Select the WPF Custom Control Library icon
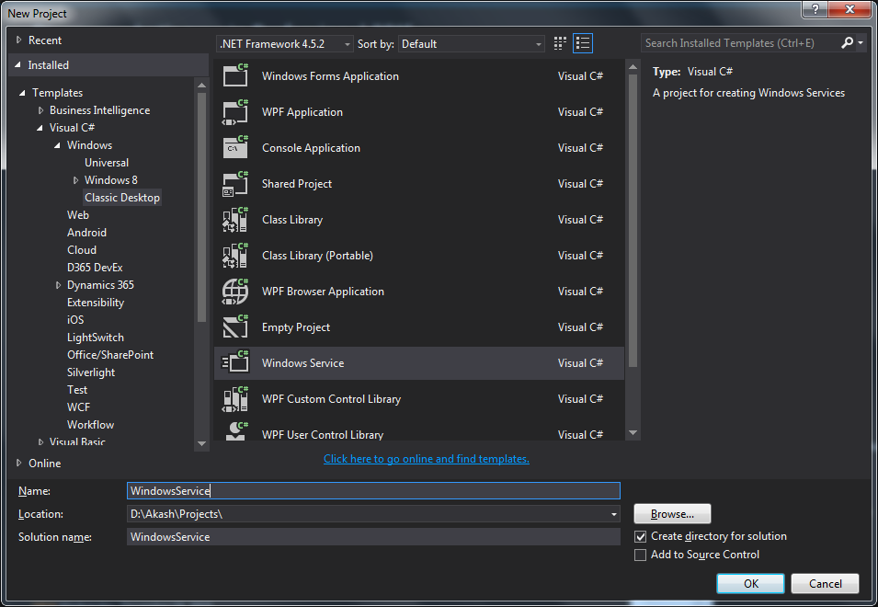The width and height of the screenshot is (878, 607). pos(235,398)
